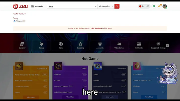Open Modern Warfare III 2023 accounts
Image resolution: width=180 pixels, height=101 pixels.
[x=110, y=92]
